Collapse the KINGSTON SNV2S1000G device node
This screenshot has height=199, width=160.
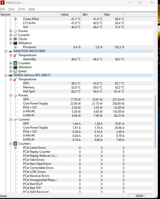click(6, 51)
